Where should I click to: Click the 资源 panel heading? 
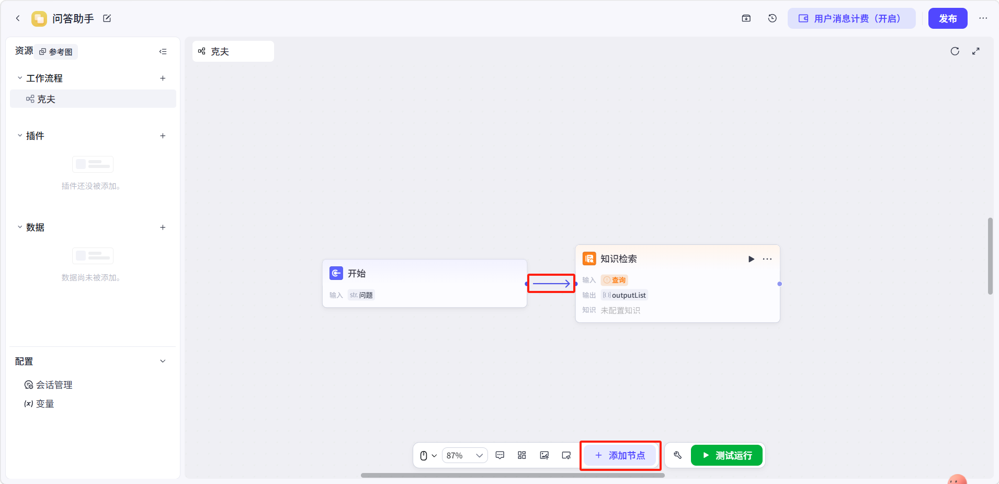point(24,51)
